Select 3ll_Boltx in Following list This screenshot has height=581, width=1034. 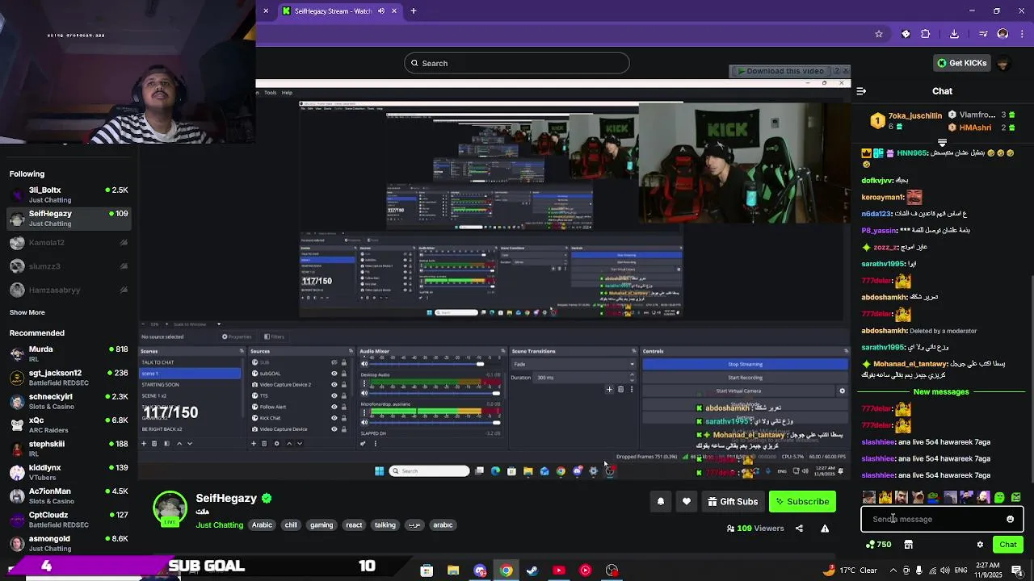pyautogui.click(x=69, y=194)
